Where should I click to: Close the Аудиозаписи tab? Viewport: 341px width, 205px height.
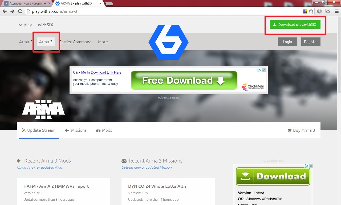tap(49, 4)
